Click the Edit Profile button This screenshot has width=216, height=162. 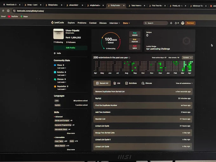point(71,48)
